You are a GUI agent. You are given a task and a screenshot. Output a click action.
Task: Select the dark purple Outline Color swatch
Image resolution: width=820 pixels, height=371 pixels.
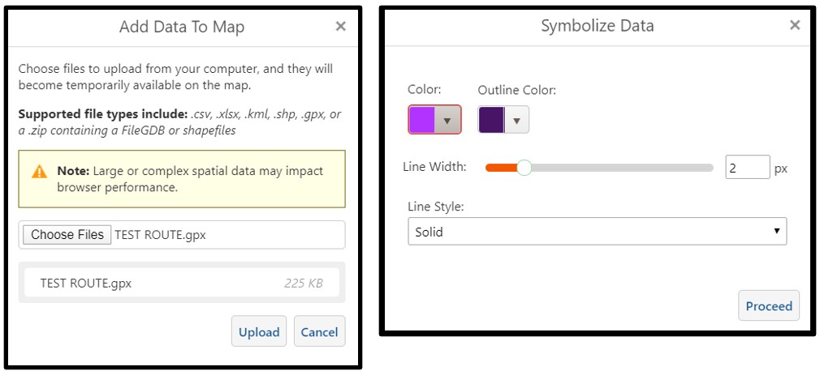[491, 120]
